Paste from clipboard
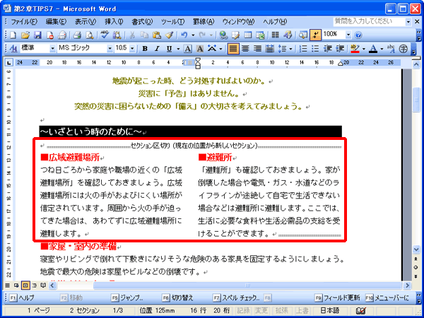The height and width of the screenshot is (318, 424). [157, 35]
